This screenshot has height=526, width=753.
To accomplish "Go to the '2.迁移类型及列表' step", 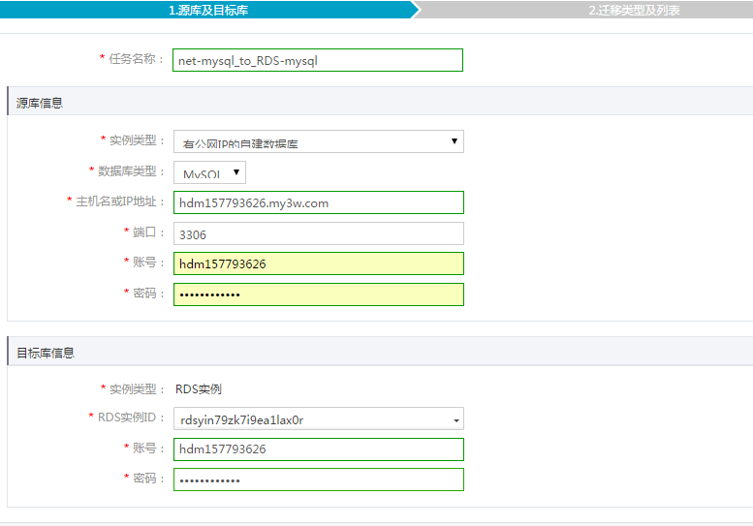I will (633, 10).
